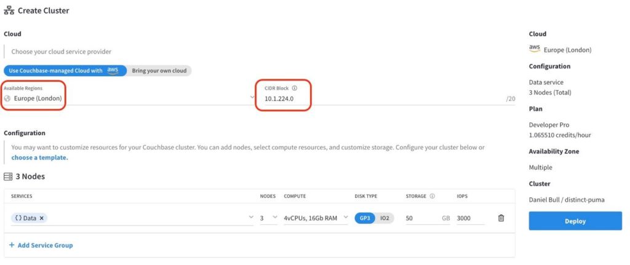630x265 pixels.
Task: Click the Daniel Bull / distinct-puma cluster name
Action: pos(567,200)
